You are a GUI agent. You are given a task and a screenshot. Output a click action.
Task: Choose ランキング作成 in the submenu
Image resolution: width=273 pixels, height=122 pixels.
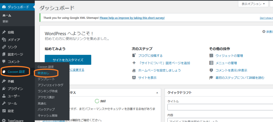[x=47, y=91]
